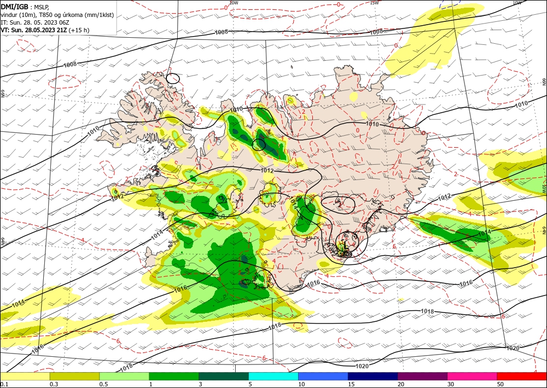Click the legend value '0.3'

[x=54, y=384]
